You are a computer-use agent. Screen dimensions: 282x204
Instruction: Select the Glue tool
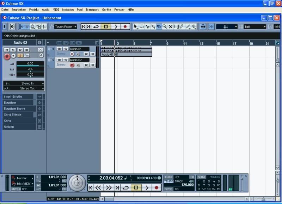pos(153,27)
